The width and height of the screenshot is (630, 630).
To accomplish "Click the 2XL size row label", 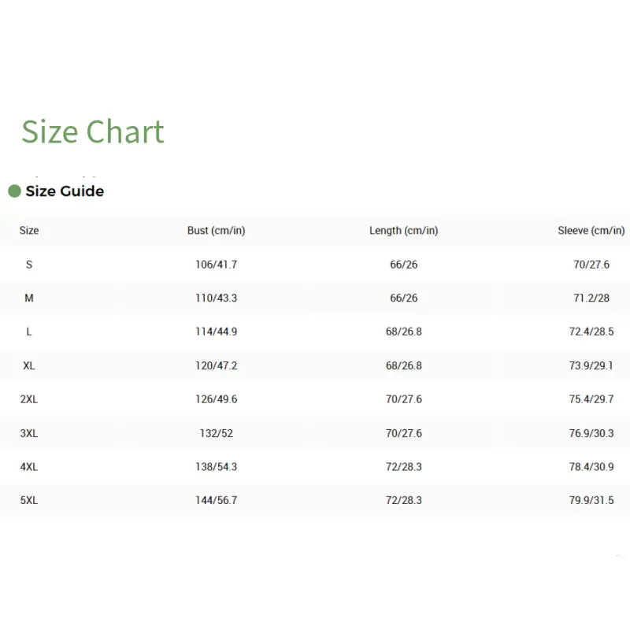I will [x=29, y=399].
